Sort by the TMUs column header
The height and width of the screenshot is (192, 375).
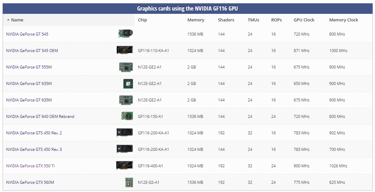pos(253,20)
